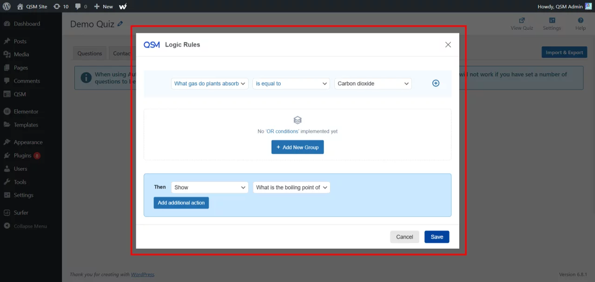The width and height of the screenshot is (595, 282).
Task: Open the 'is equal to' operator dropdown
Action: [291, 83]
